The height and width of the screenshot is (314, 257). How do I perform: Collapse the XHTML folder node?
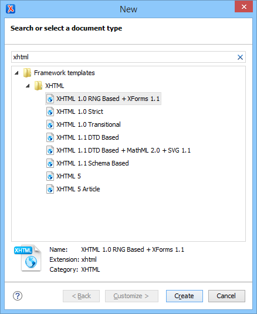click(28, 86)
